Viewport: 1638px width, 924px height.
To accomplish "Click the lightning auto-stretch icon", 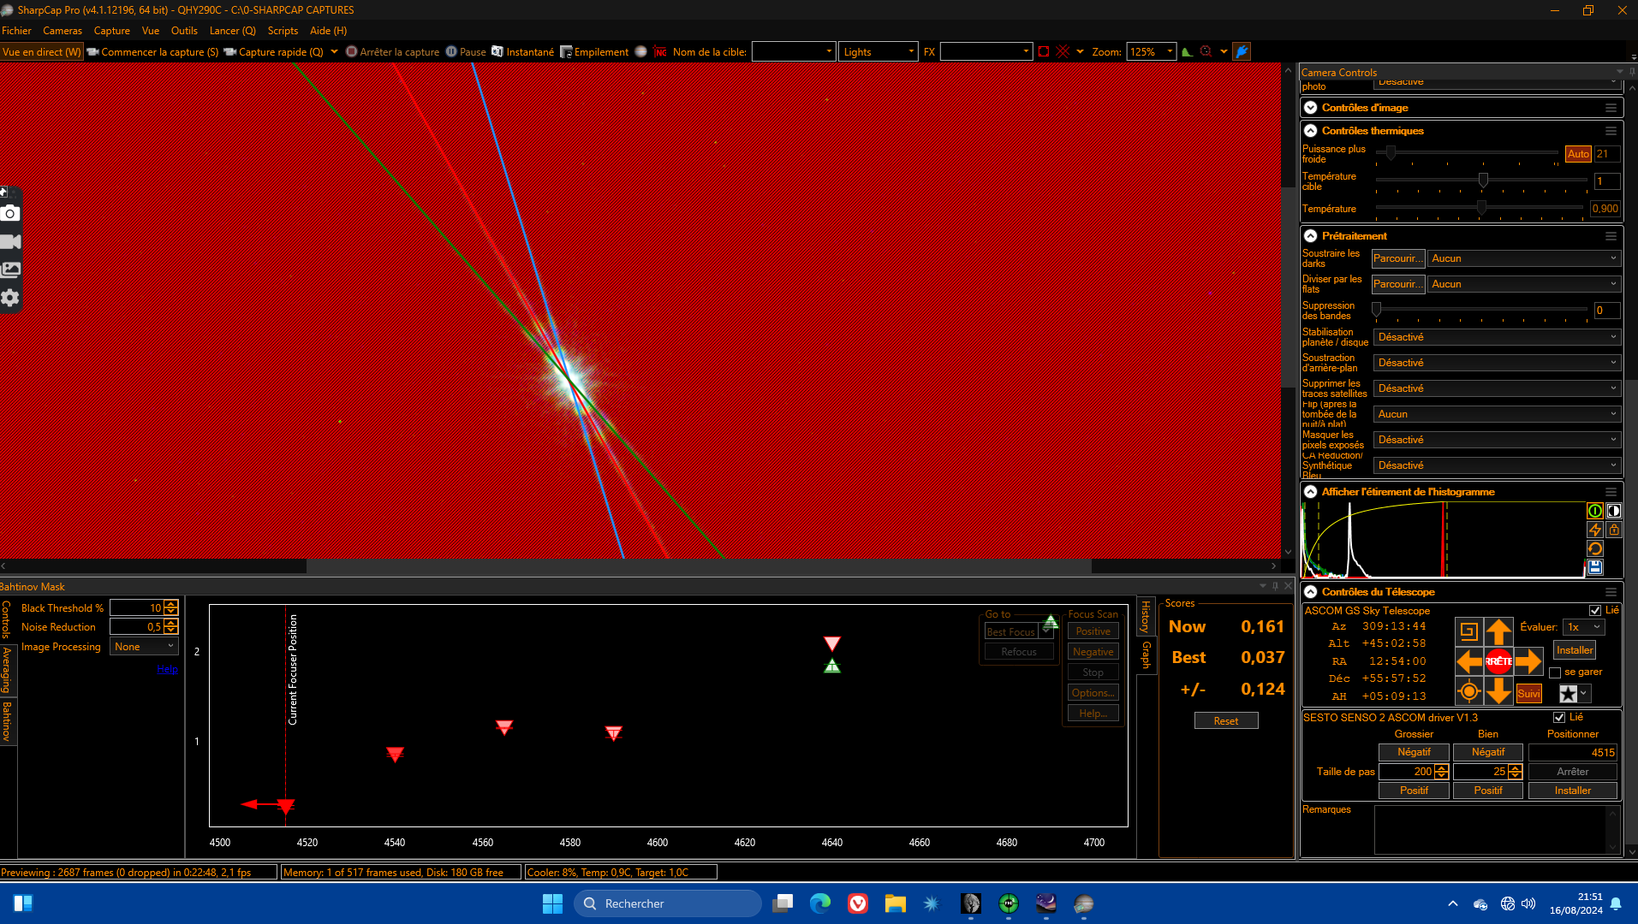I will click(x=1595, y=530).
